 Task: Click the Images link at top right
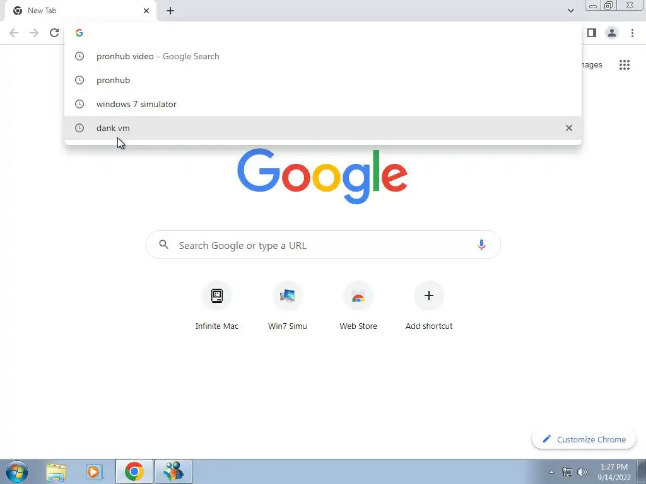pos(592,65)
